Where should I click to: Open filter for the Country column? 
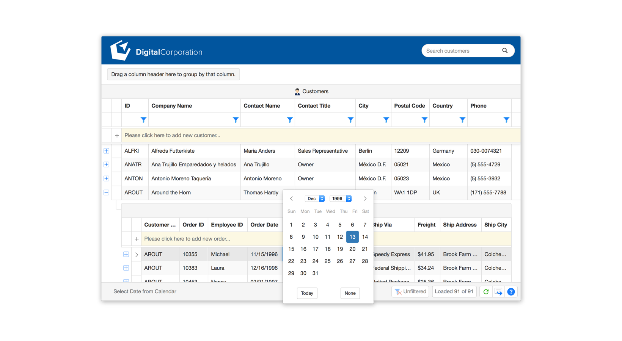click(x=462, y=120)
